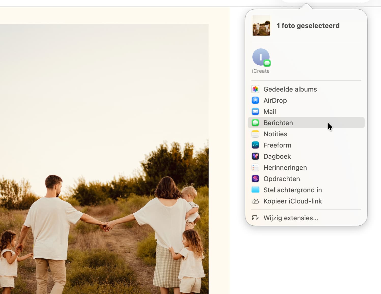Click the Wijzig extensies puzzle icon

[255, 218]
